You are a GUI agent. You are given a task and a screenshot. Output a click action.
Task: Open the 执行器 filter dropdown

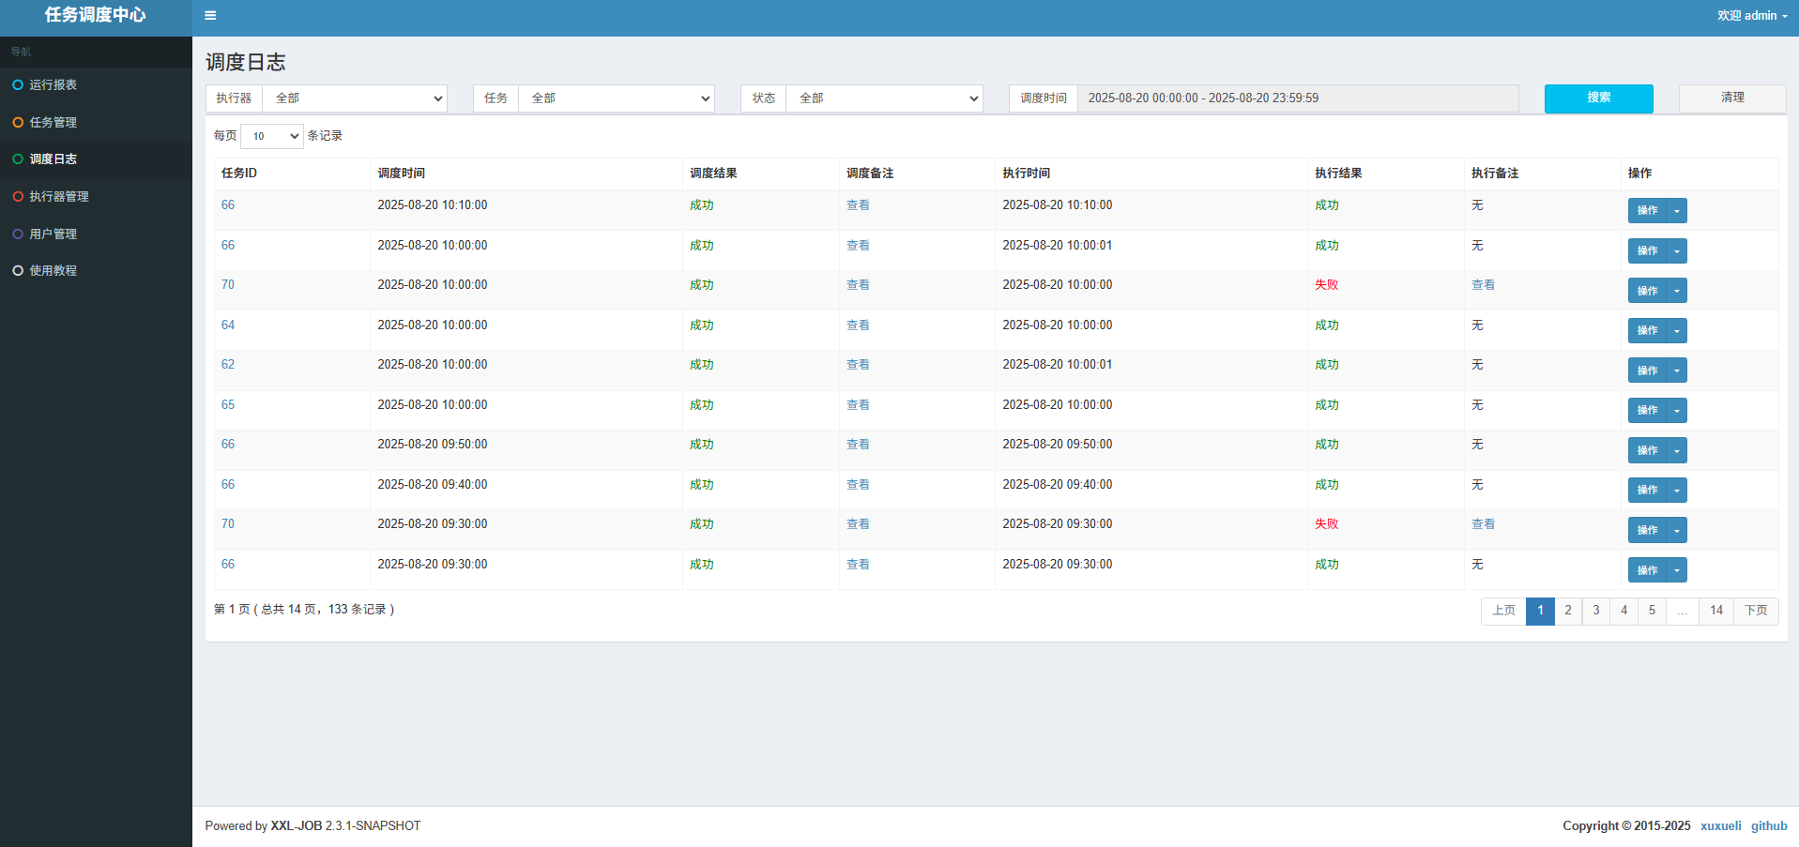tap(355, 98)
